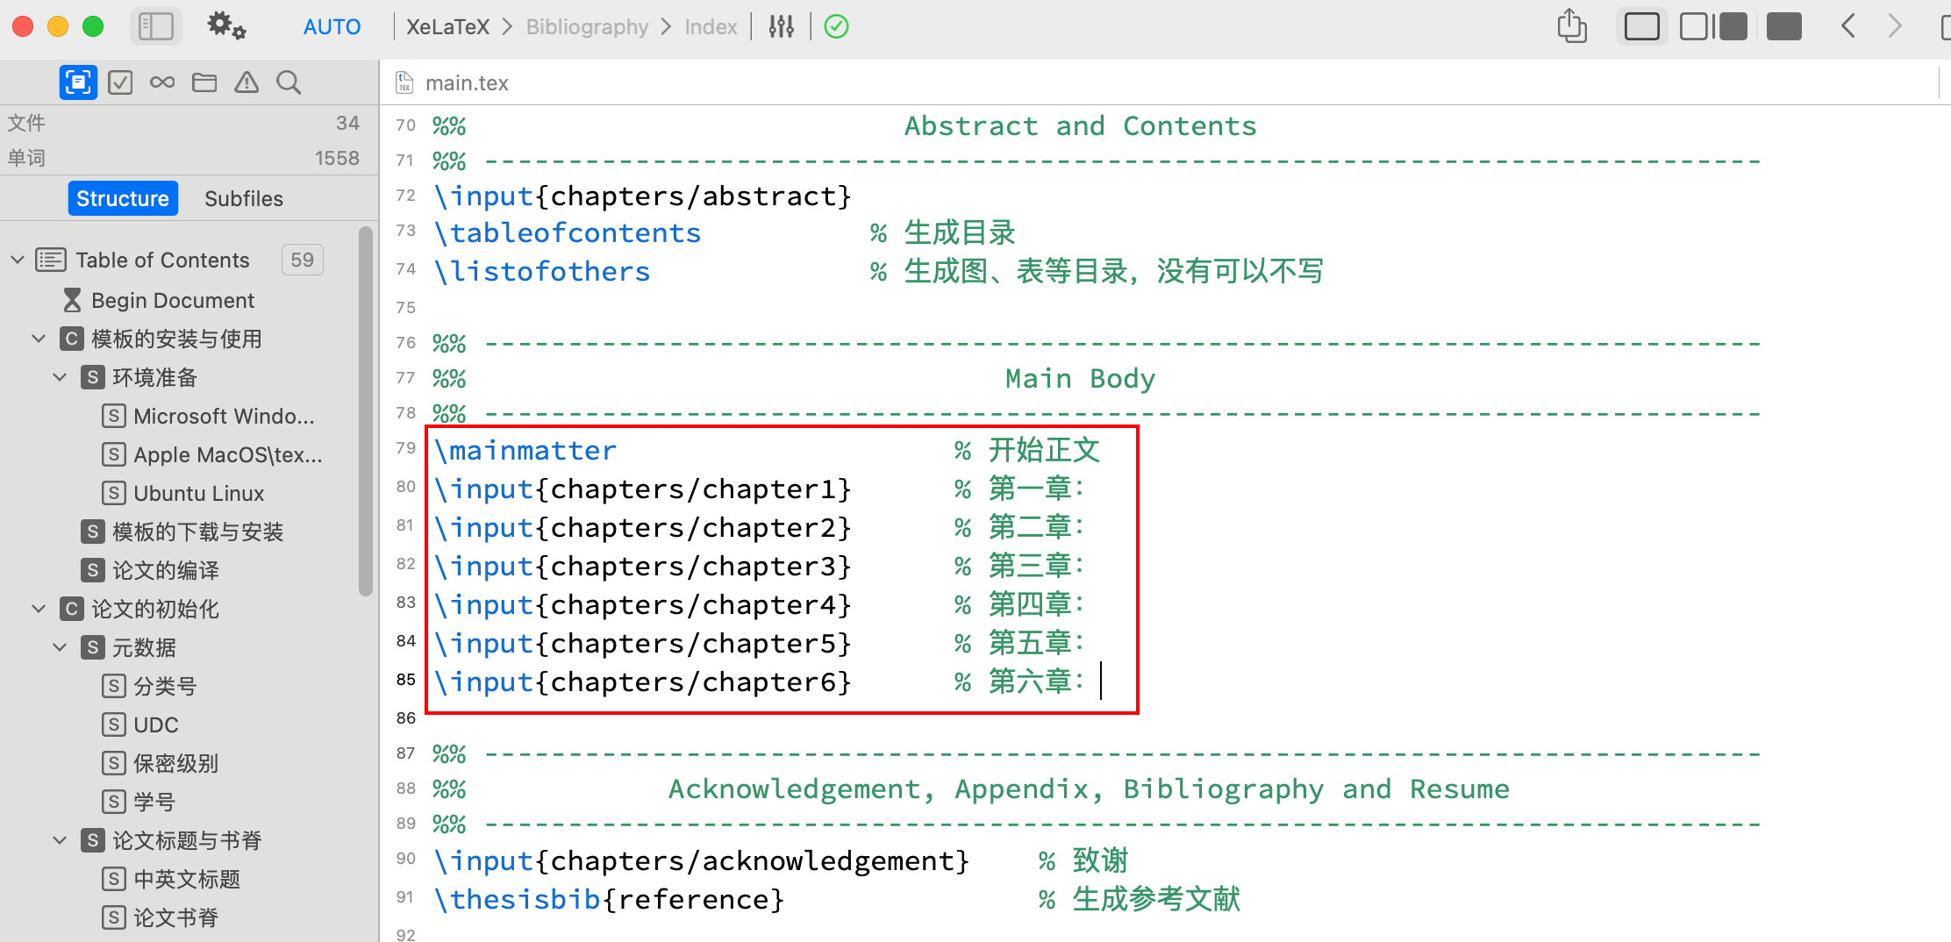Screen dimensions: 1951x942
Task: Select the document structure outline icon
Action: [x=78, y=82]
